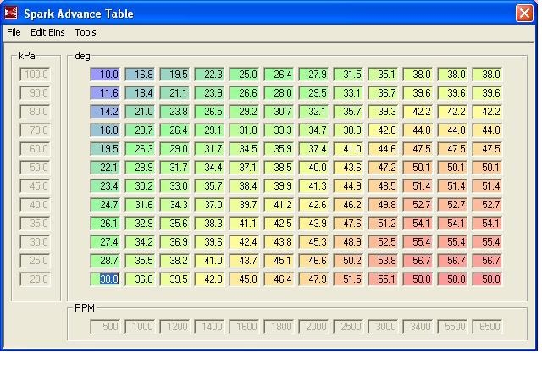Open the Tools menu
Screen dimensions: 542x381
86,32
